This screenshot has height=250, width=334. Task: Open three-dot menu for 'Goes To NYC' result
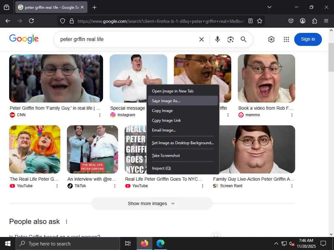202,186
